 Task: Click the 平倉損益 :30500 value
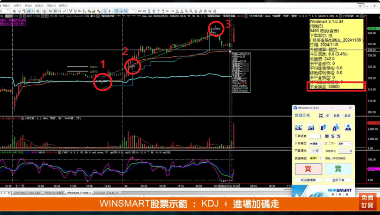(x=325, y=87)
